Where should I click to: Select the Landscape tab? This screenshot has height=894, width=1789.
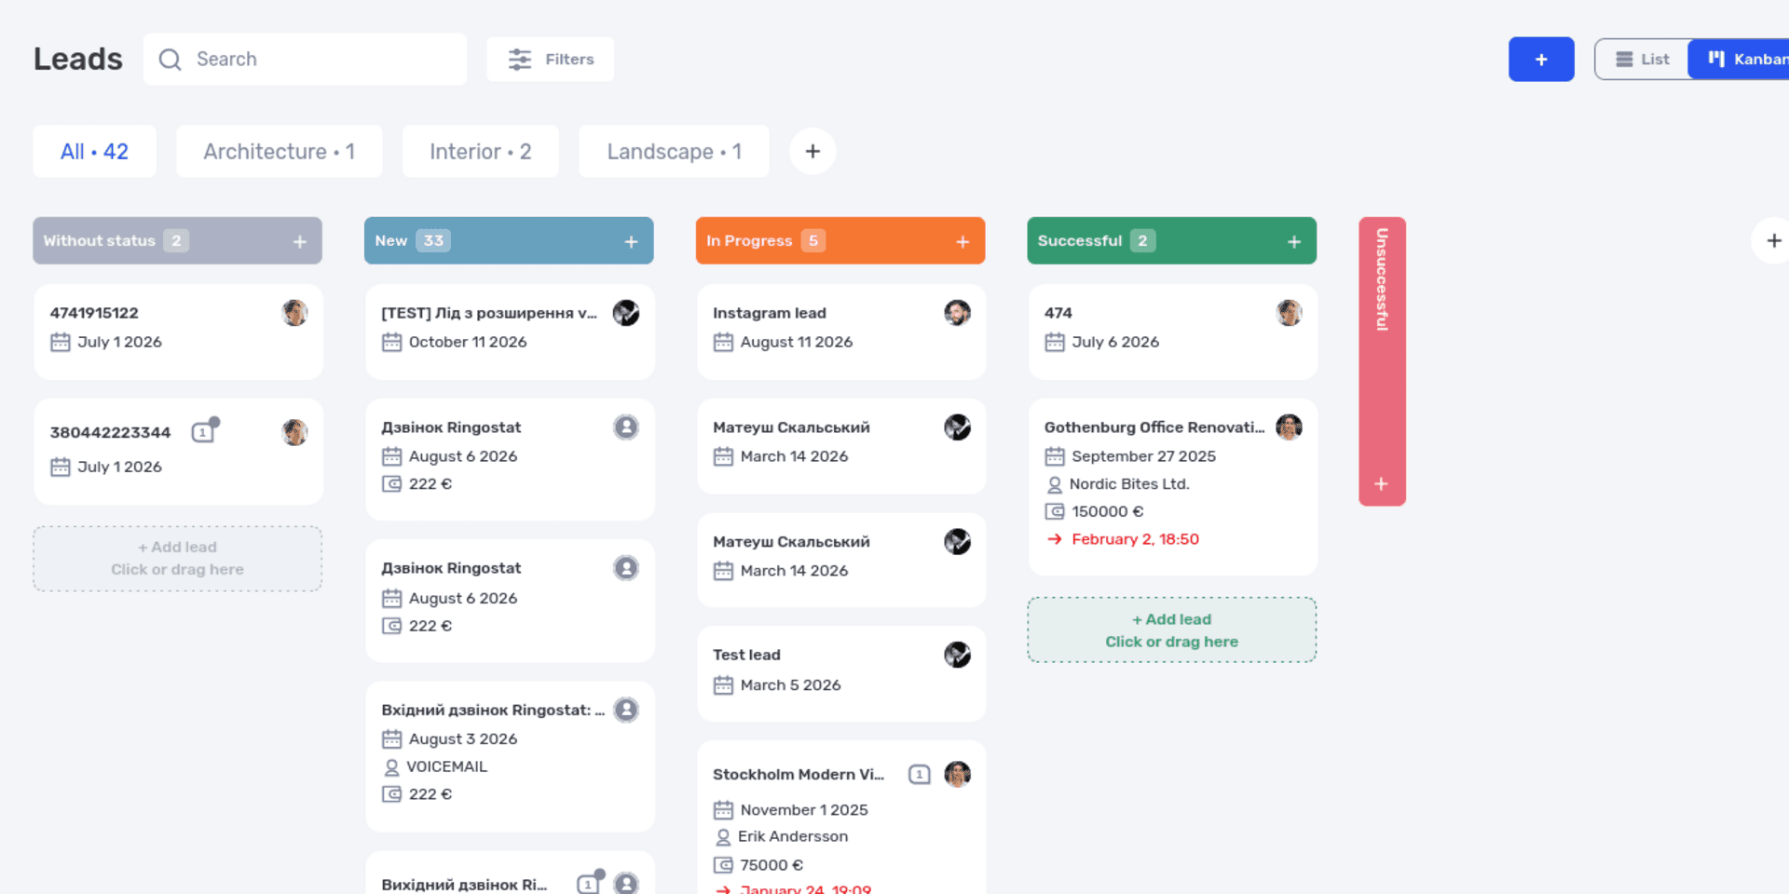[674, 151]
